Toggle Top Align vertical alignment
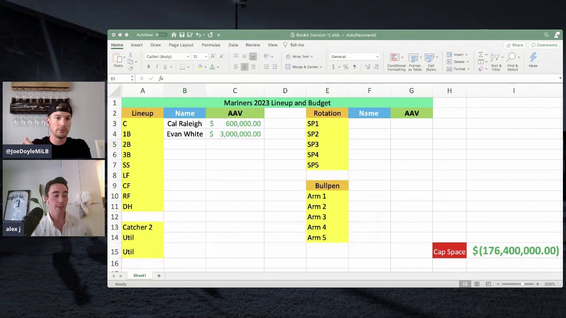Image resolution: width=566 pixels, height=318 pixels. point(236,57)
